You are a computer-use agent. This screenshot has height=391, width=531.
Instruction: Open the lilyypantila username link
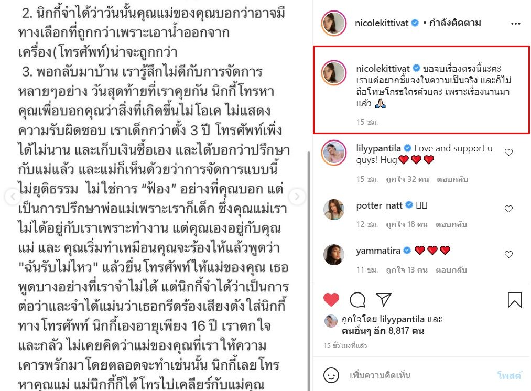point(378,148)
